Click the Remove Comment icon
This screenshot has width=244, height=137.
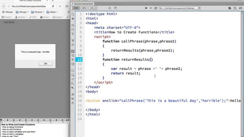pyautogui.click(x=73, y=75)
